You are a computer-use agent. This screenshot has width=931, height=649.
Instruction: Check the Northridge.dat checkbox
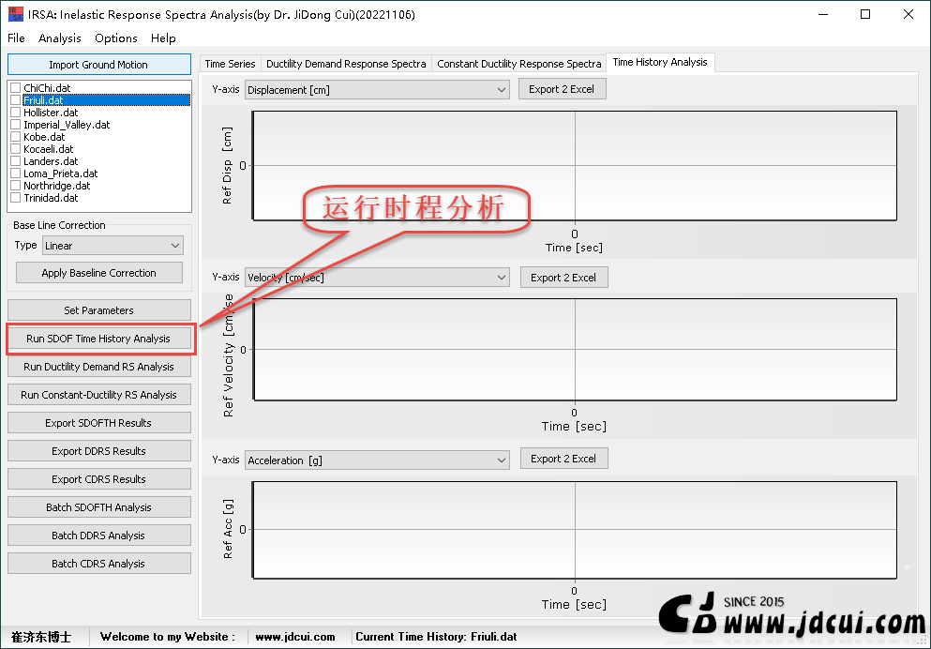tap(15, 186)
